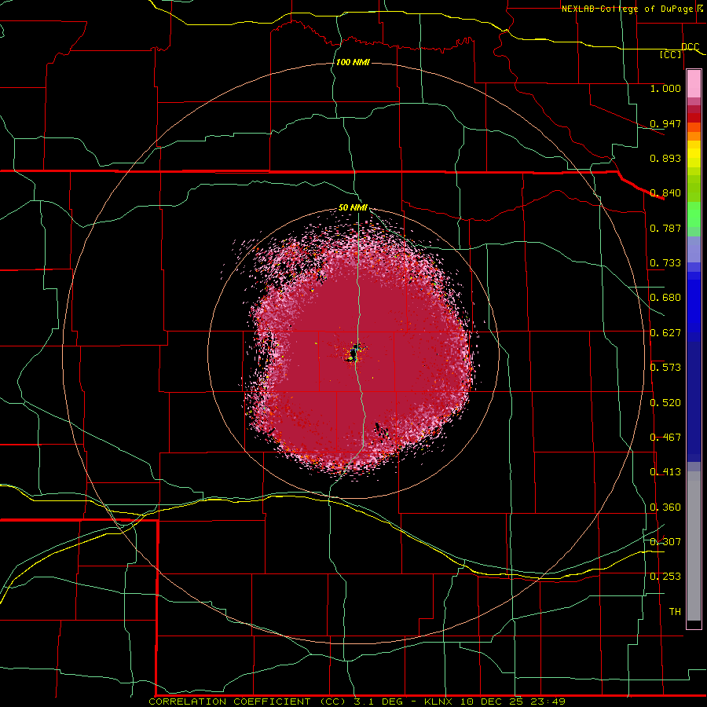707x707 pixels.
Task: Click the DCC [CC] legend title
Action: 680,50
